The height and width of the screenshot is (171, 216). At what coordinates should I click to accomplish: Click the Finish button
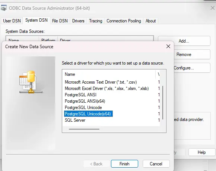click(x=124, y=164)
